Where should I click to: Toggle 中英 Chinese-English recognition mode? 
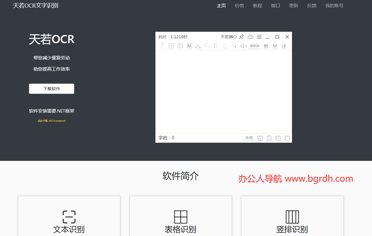[x=249, y=138]
